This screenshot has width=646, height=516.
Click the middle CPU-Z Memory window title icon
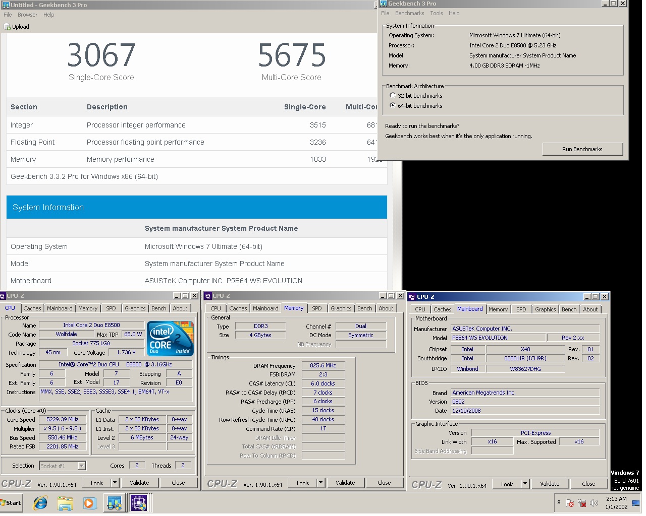coord(207,296)
